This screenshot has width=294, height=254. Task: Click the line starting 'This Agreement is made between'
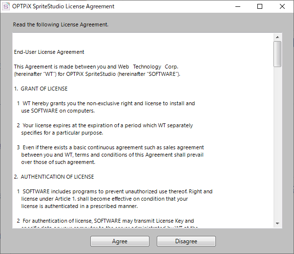pos(96,67)
